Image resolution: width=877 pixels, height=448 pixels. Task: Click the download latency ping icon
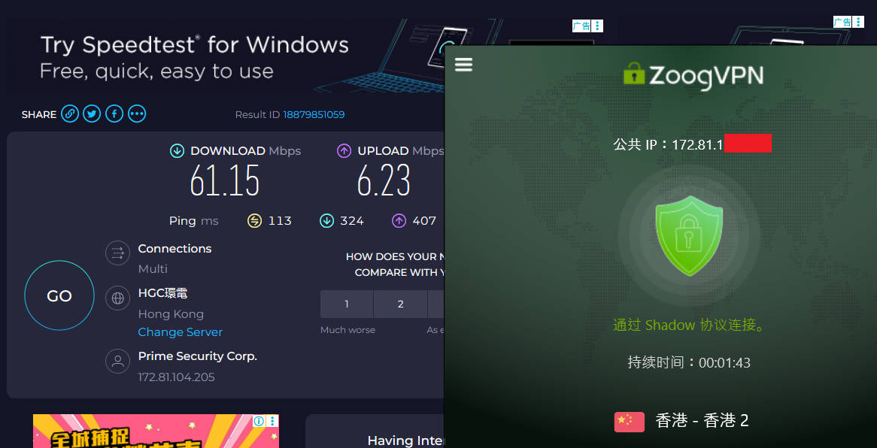tap(326, 221)
